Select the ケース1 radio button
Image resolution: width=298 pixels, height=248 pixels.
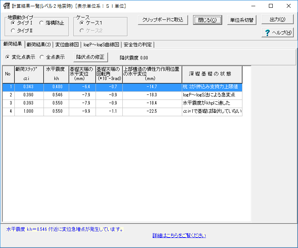tap(82, 23)
